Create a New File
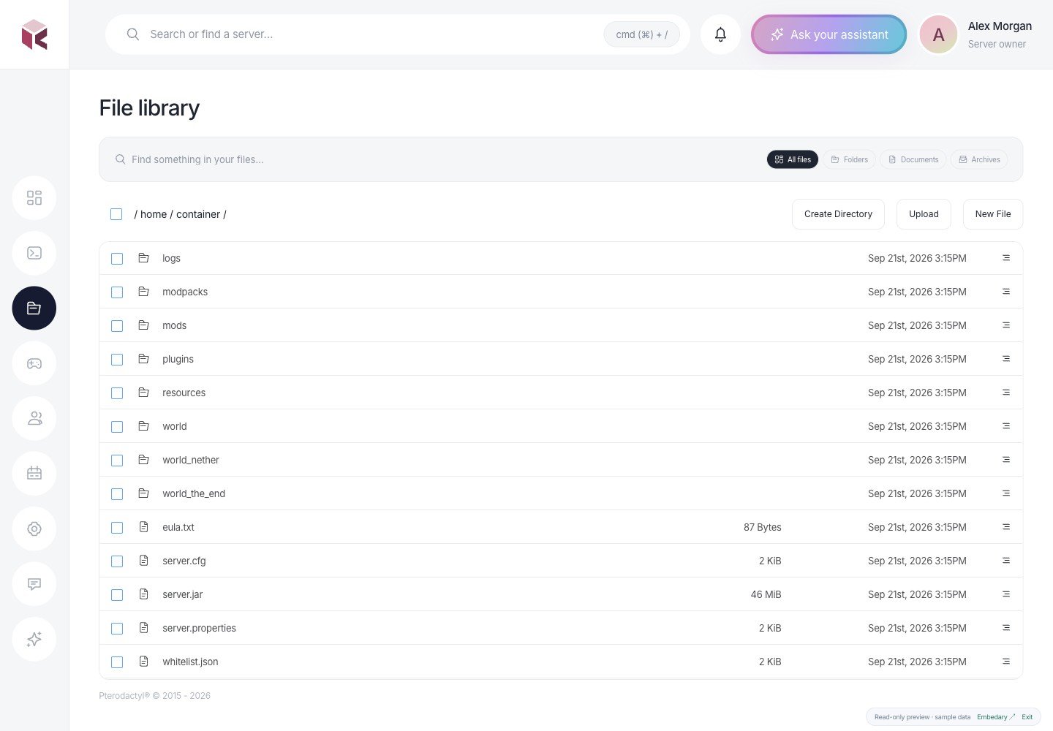The height and width of the screenshot is (731, 1053). 993,214
